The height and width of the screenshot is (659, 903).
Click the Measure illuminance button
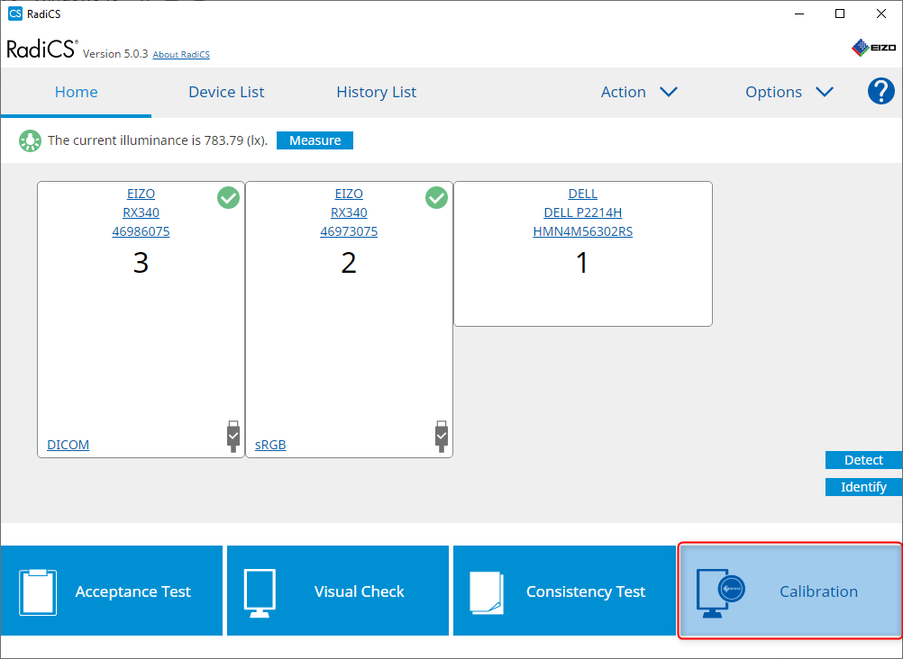[315, 140]
